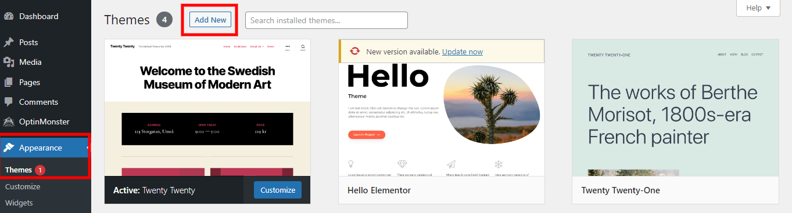Screen dimensions: 792x213
Task: Select the Twenty Twenty-One theme screenshot
Action: point(675,108)
